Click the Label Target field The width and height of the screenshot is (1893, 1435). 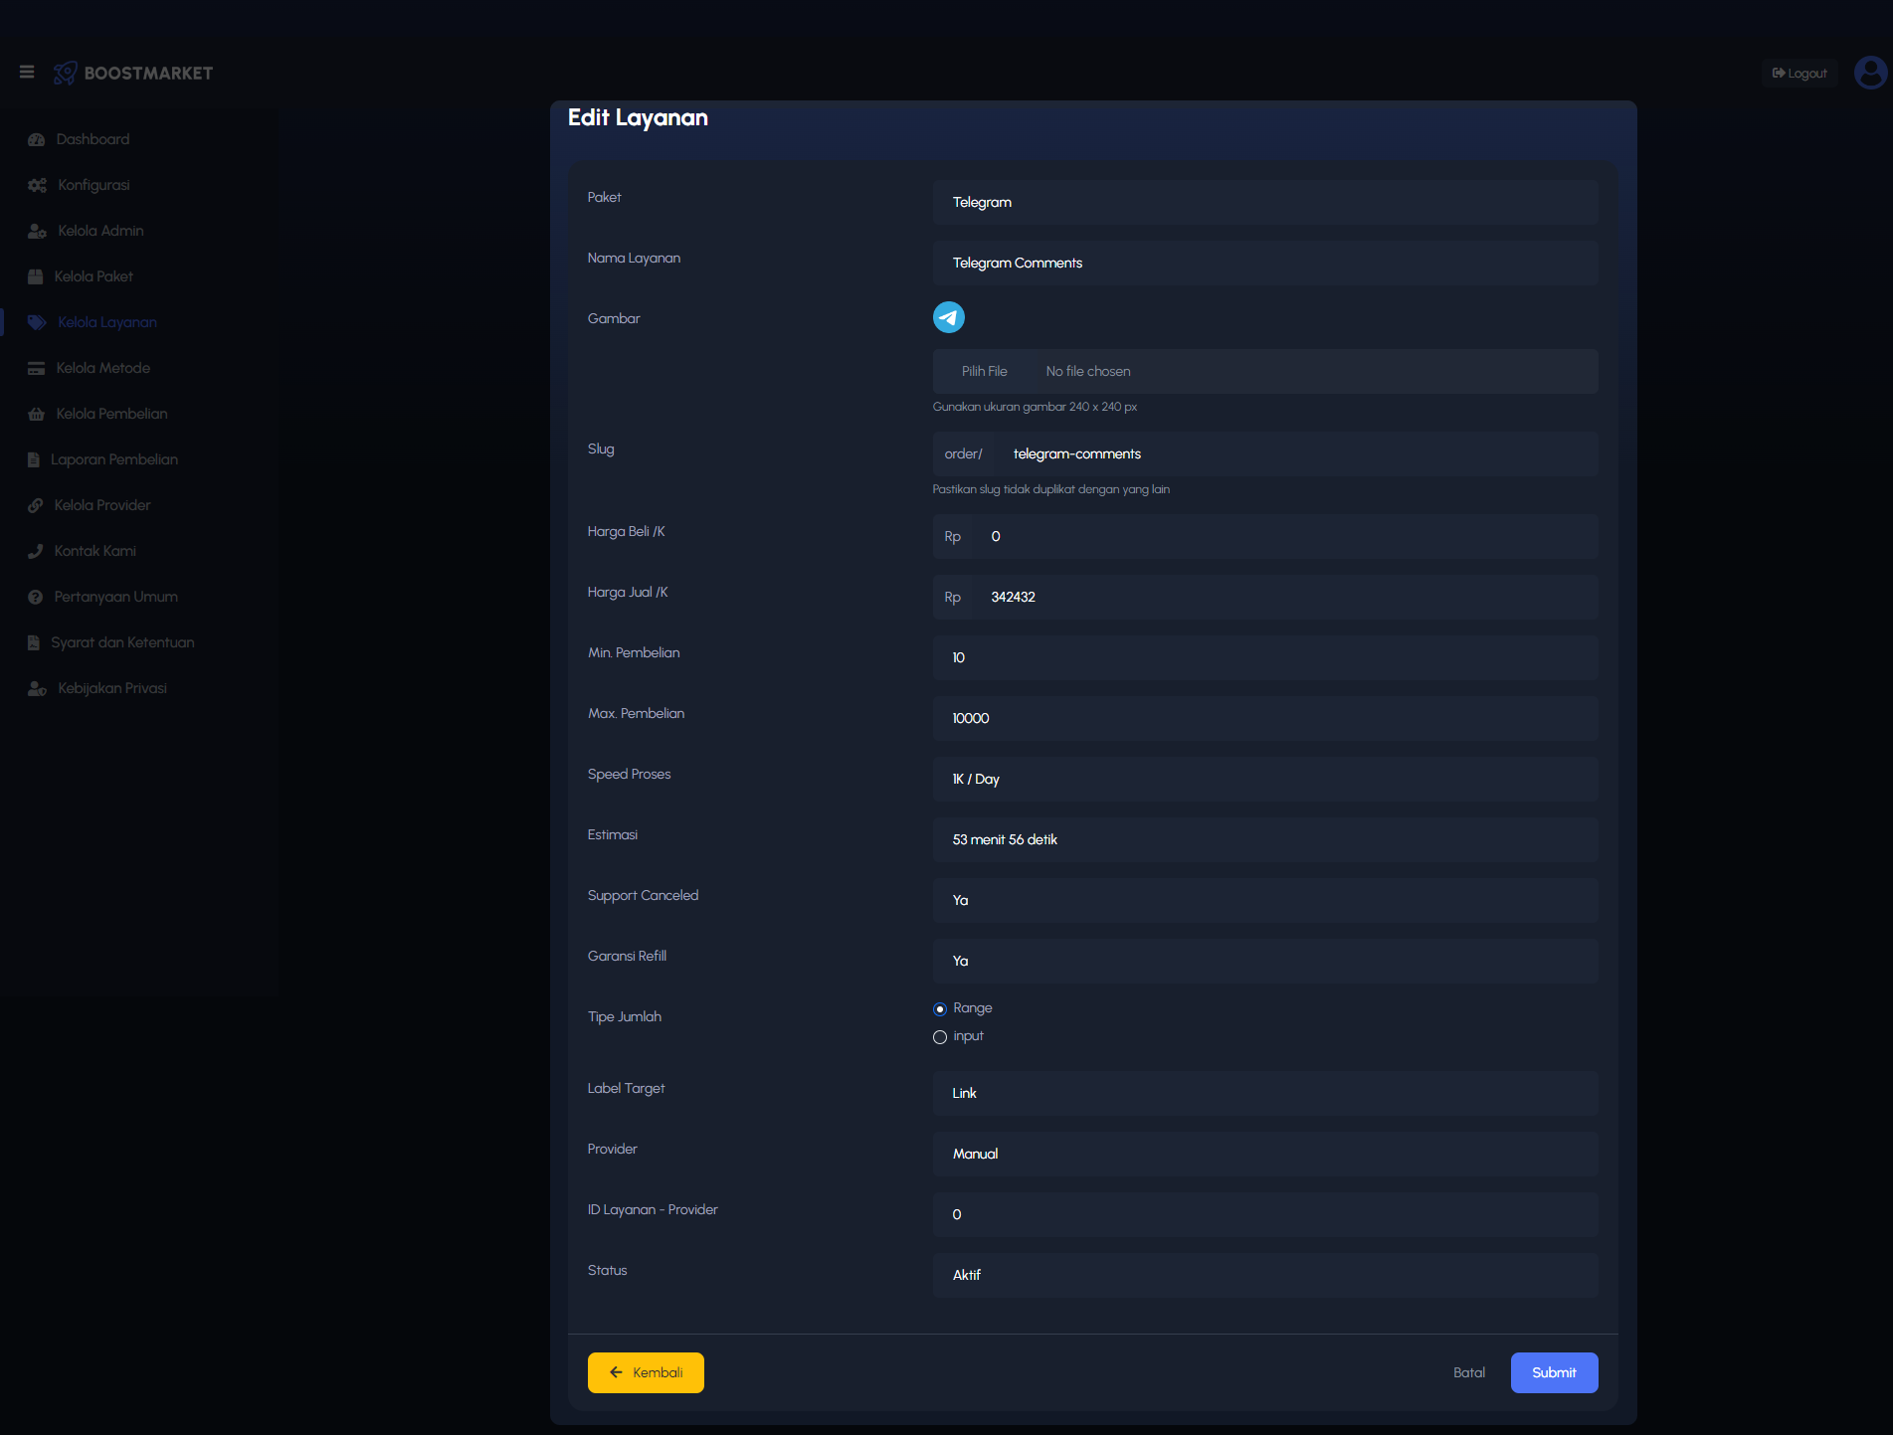pos(1265,1093)
